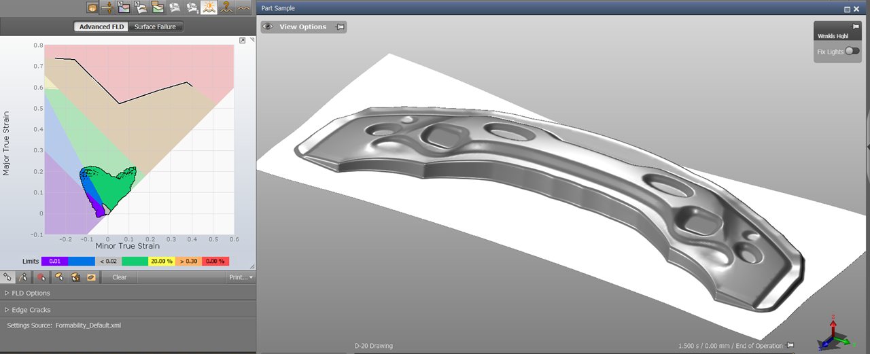The height and width of the screenshot is (354, 870).
Task: Click the Settings Source Formability_Default.xml text
Action: tap(64, 325)
